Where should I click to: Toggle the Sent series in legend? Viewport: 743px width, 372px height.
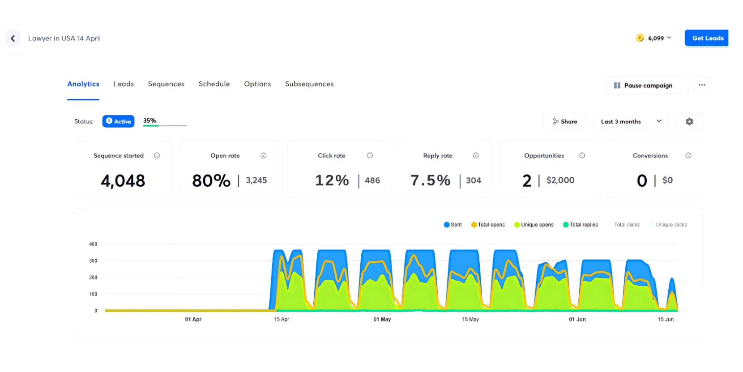coord(453,225)
